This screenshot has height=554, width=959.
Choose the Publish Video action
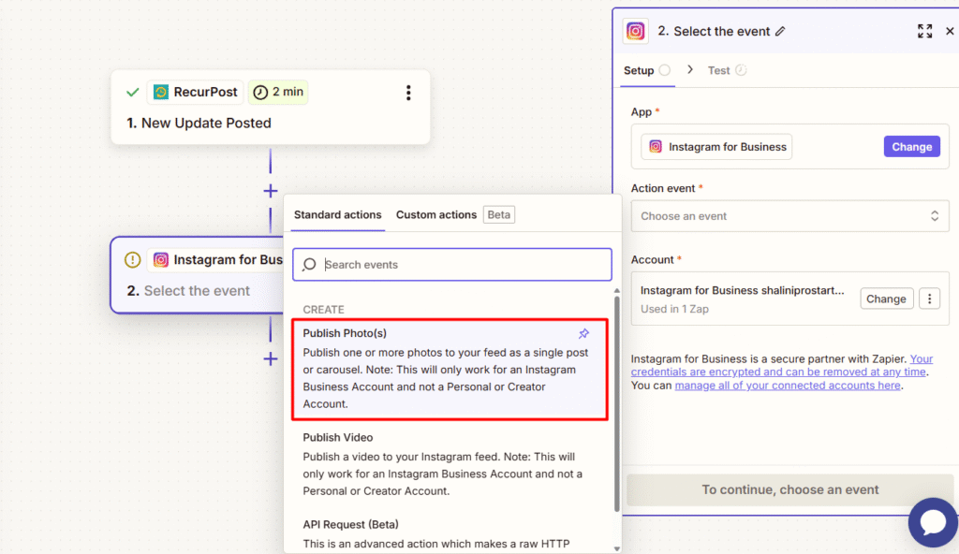click(450, 464)
